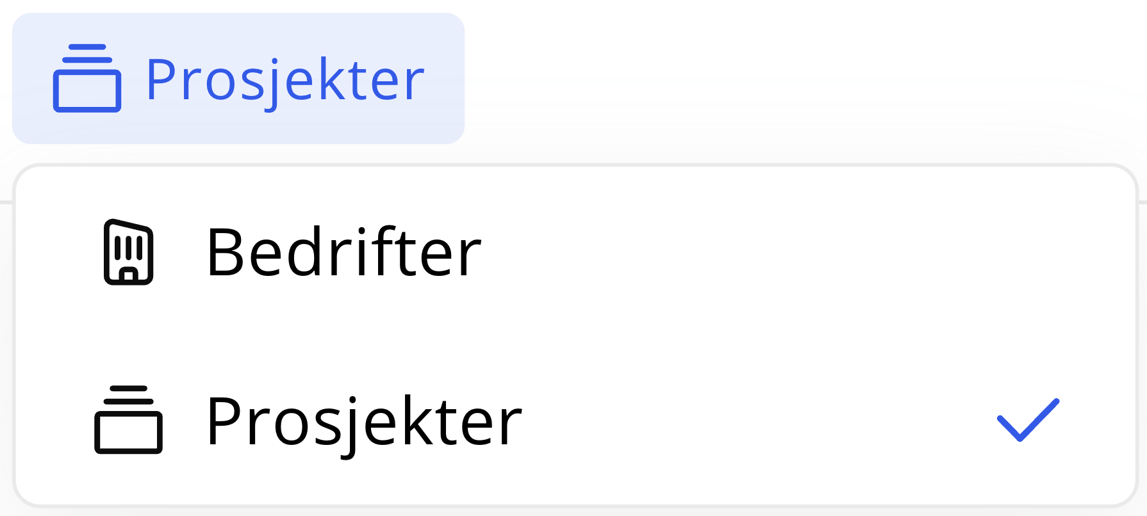
Task: Select the Bedrifter menu option
Action: 575,252
